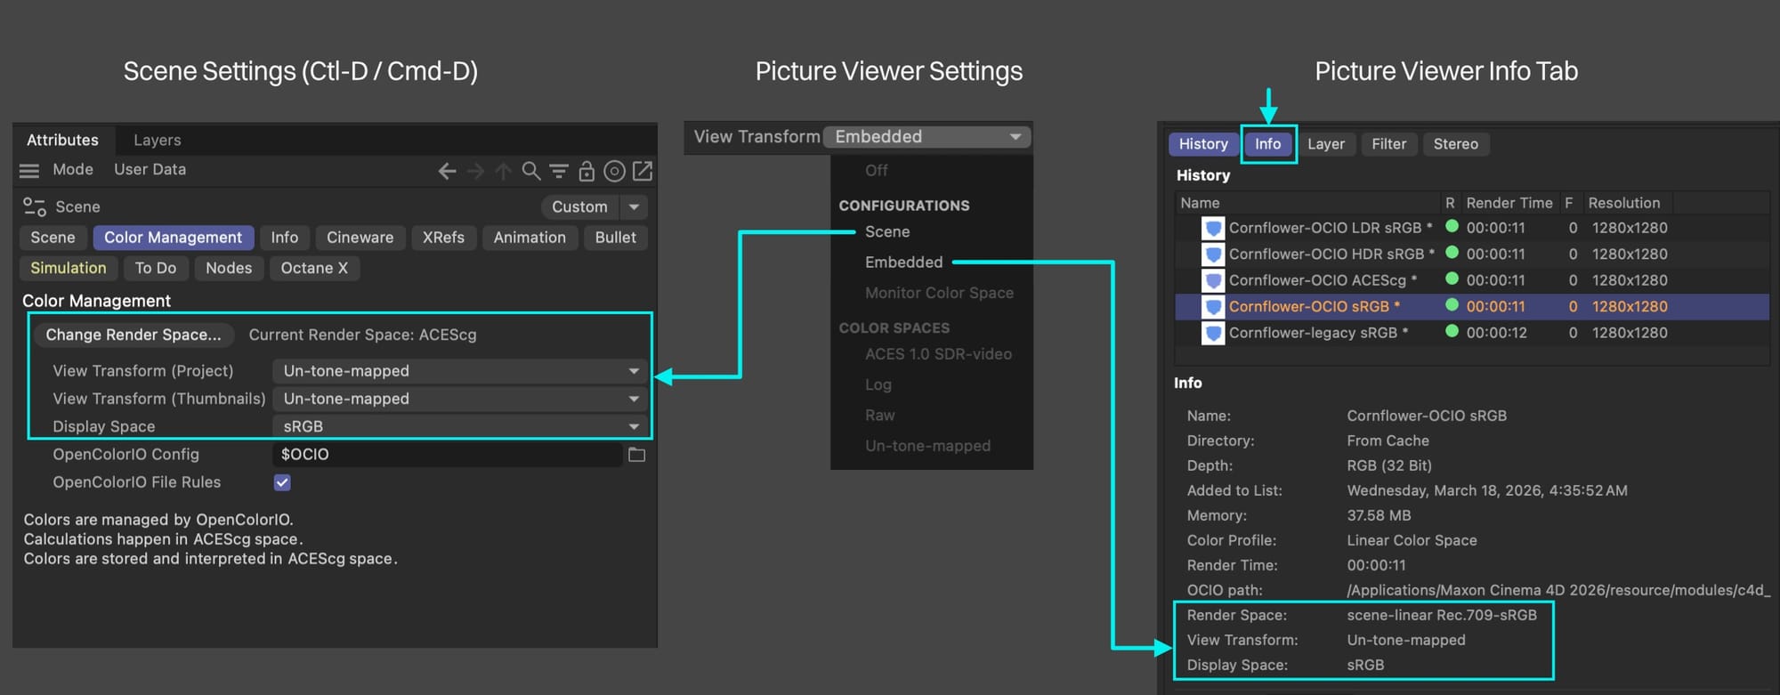The image size is (1780, 695).
Task: Toggle the lock icon in the Attributes toolbar
Action: (587, 171)
